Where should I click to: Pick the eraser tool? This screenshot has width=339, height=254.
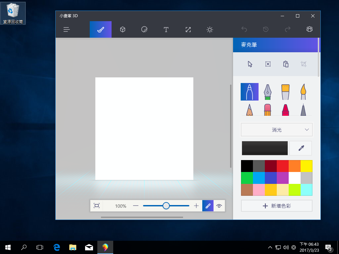(x=267, y=110)
